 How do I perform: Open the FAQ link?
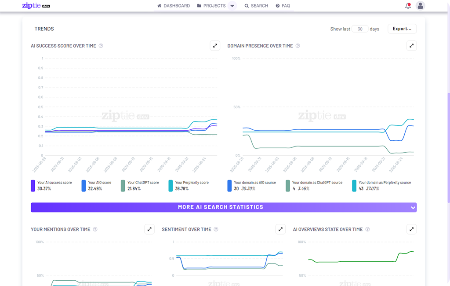tap(283, 6)
